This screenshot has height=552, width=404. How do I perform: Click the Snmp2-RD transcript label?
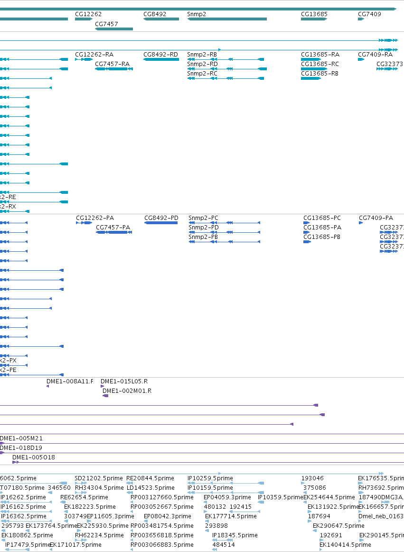(202, 64)
